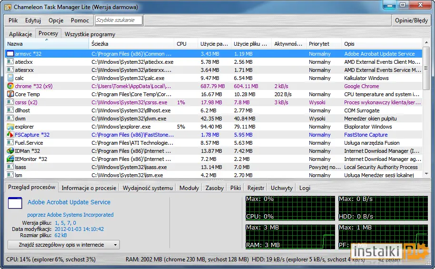Viewport: 435px width, 269px height.
Task: Click the Szybkie szukanie search field
Action: [x=119, y=20]
